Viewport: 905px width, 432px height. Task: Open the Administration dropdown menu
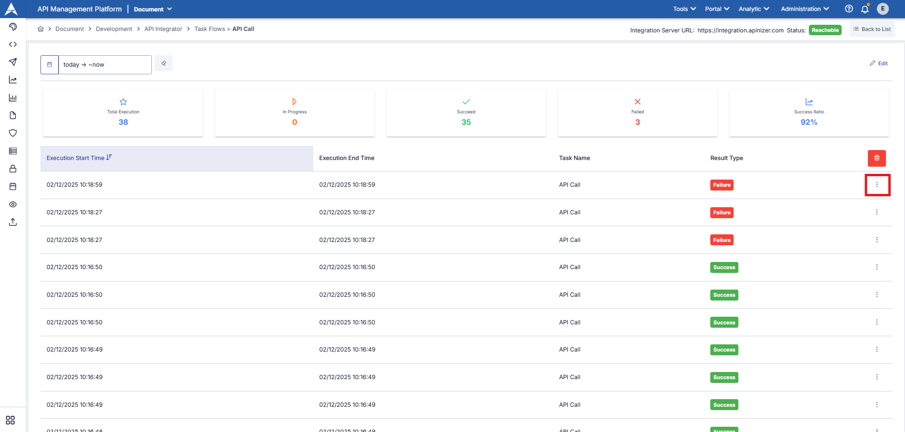[805, 9]
